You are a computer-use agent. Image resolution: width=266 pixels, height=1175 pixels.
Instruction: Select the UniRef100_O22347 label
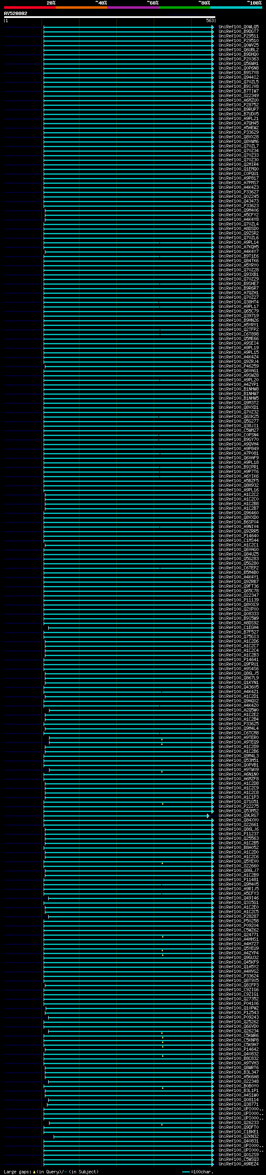pos(239,595)
